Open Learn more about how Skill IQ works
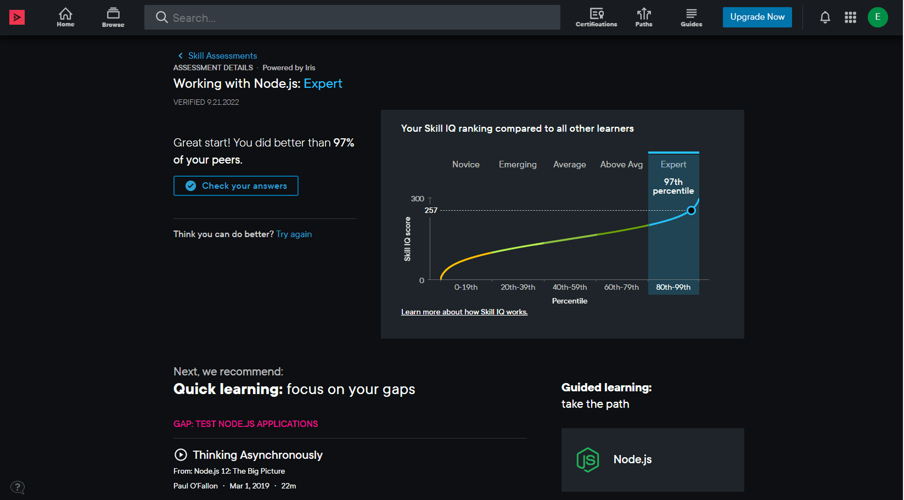The height and width of the screenshot is (500, 904). [x=464, y=312]
